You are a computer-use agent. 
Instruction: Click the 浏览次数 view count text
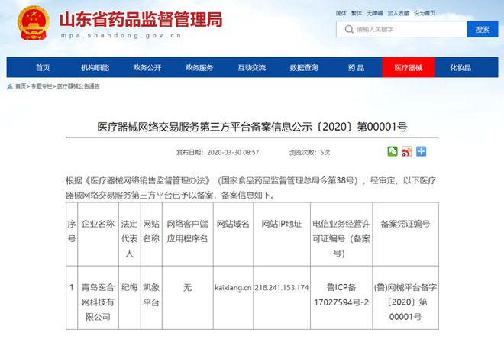(309, 153)
